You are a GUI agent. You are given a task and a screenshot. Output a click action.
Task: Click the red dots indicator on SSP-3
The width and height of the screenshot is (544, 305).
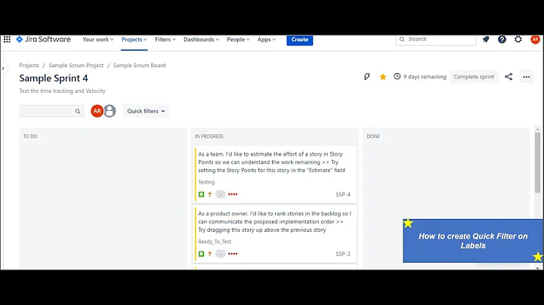[233, 254]
